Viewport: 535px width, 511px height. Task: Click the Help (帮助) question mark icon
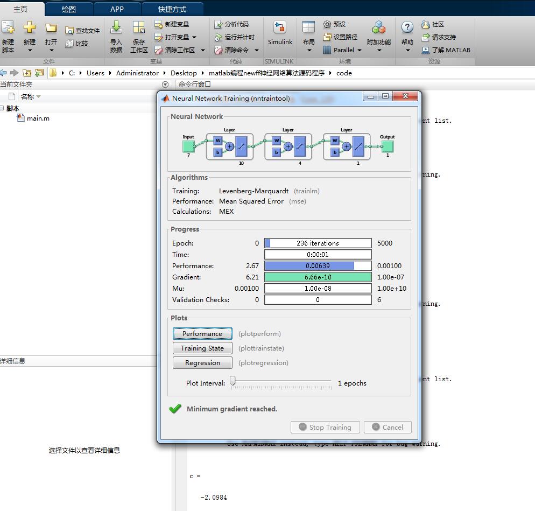[407, 27]
